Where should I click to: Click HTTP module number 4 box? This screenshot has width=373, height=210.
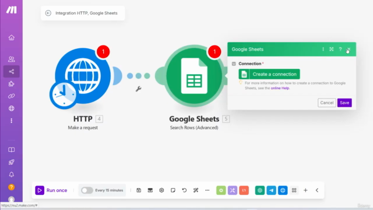tap(99, 119)
